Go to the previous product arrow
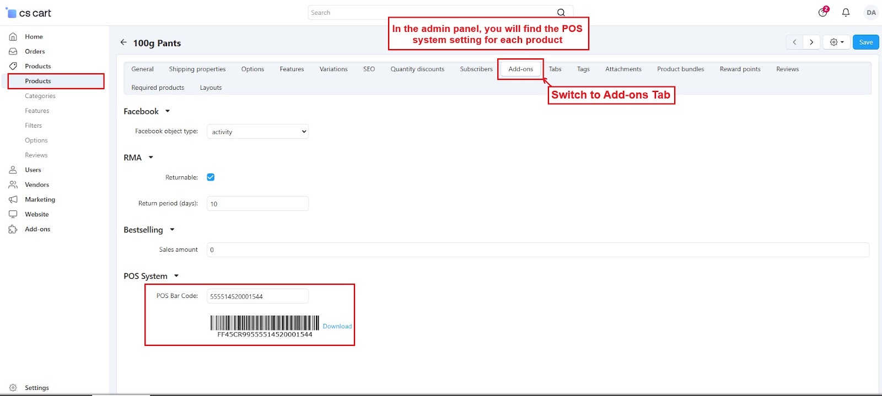 (794, 42)
